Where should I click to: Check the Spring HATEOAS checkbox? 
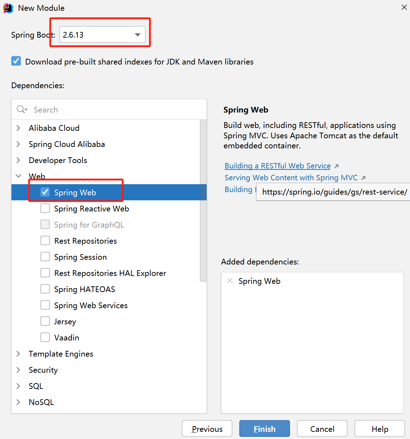tap(45, 289)
